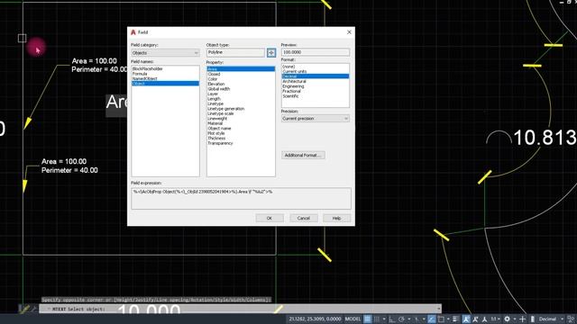The width and height of the screenshot is (577, 324).
Task: Open the Field category dropdown
Action: pos(165,53)
